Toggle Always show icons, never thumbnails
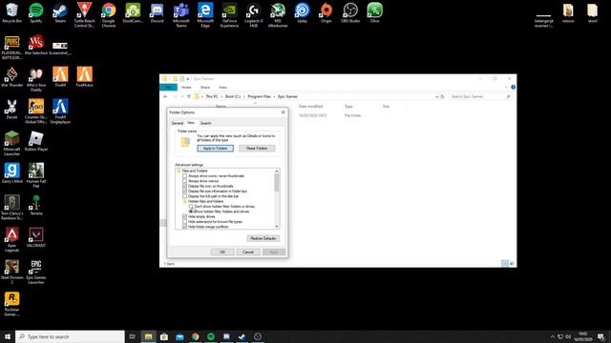 click(x=184, y=175)
